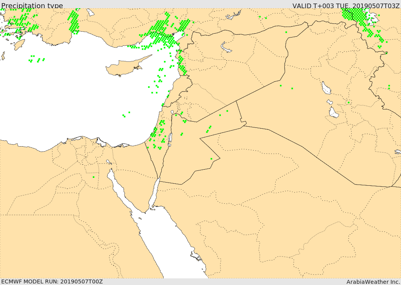Click the island of Cyprus on the map
401x285 pixels.
click(125, 67)
